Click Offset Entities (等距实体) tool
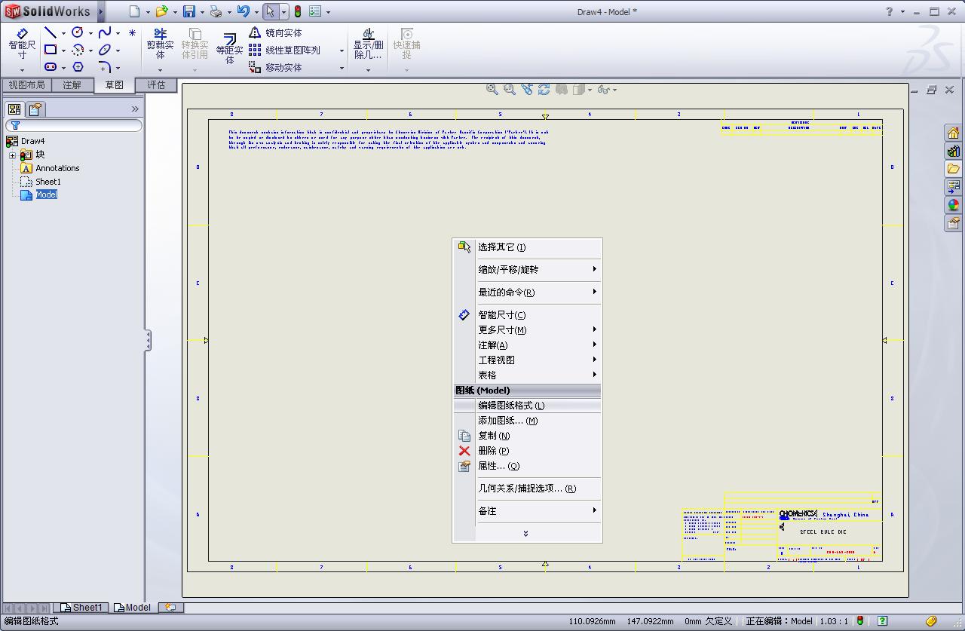 click(x=229, y=49)
